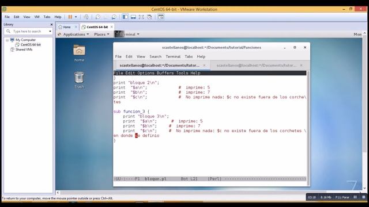Open the power options dropdown arrow beside pause

(76, 17)
